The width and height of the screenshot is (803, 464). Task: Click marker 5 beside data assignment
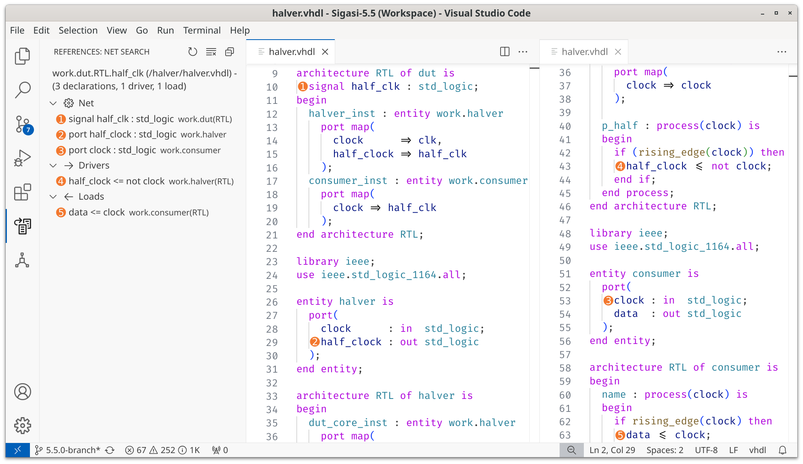[x=620, y=435]
